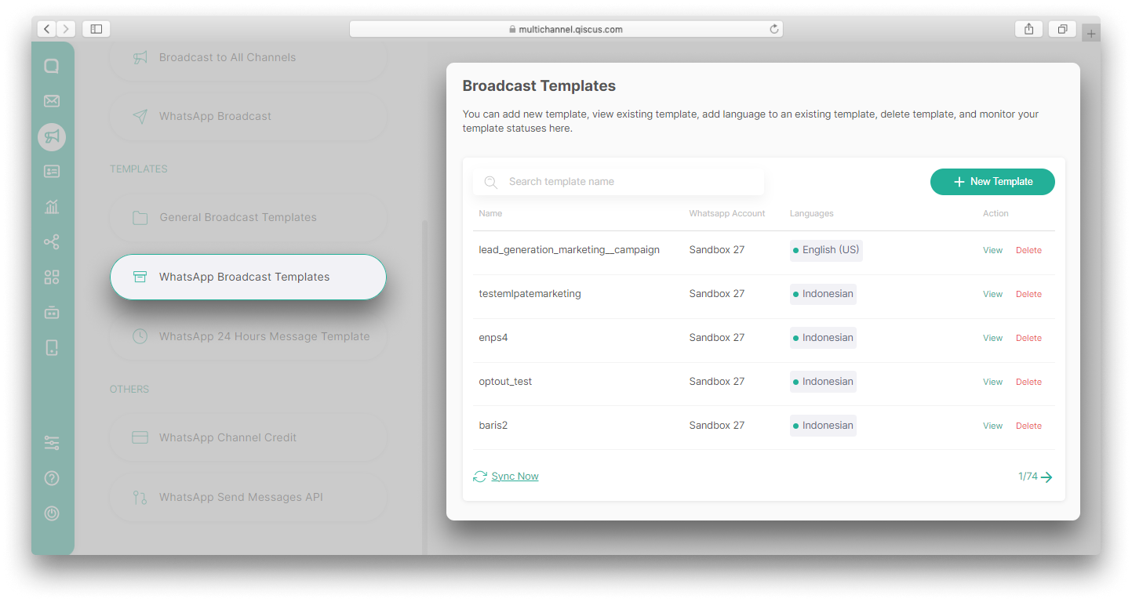View the lead_generation_marketing__campaign template
The height and width of the screenshot is (602, 1132).
point(992,250)
